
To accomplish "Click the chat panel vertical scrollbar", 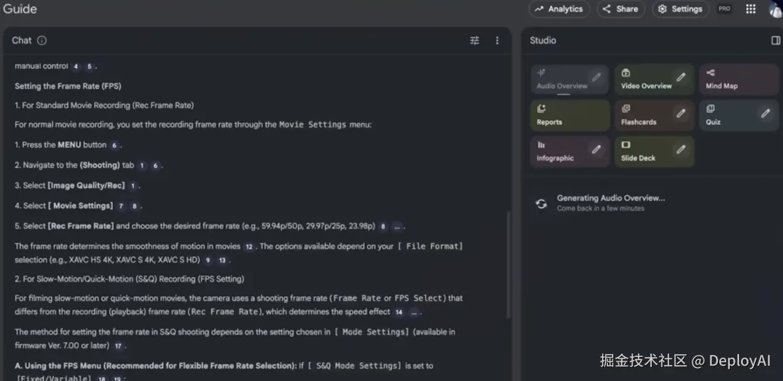I will (508, 265).
